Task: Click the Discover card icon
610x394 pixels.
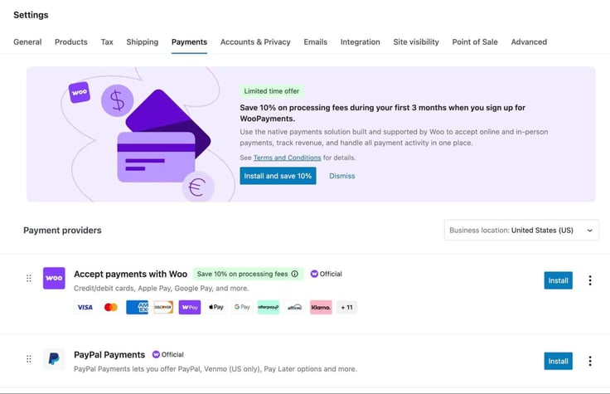Action: 163,307
